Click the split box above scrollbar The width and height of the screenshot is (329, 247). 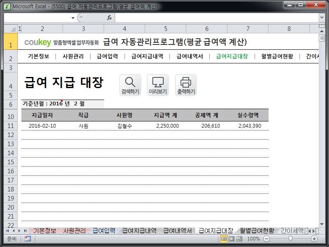coord(322,26)
